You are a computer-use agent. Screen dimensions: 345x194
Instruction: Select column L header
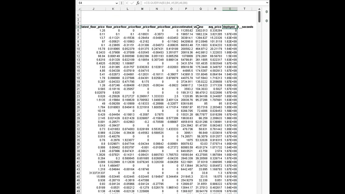click(127, 9)
